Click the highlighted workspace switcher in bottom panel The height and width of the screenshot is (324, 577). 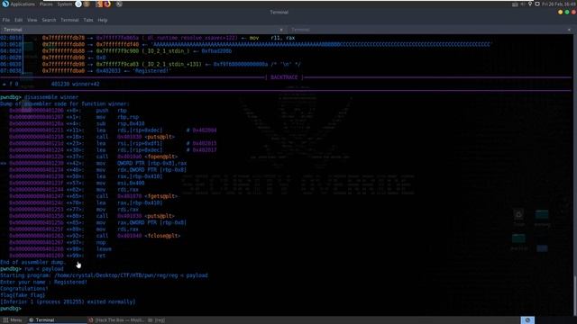527,320
